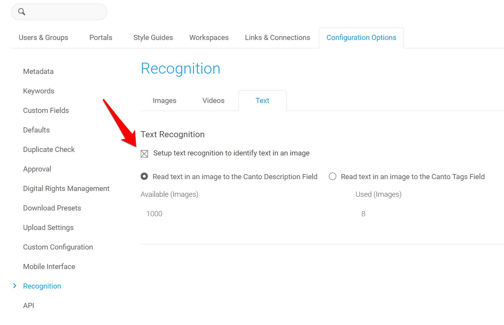
Task: Select the Text recognition tab
Action: click(x=262, y=101)
